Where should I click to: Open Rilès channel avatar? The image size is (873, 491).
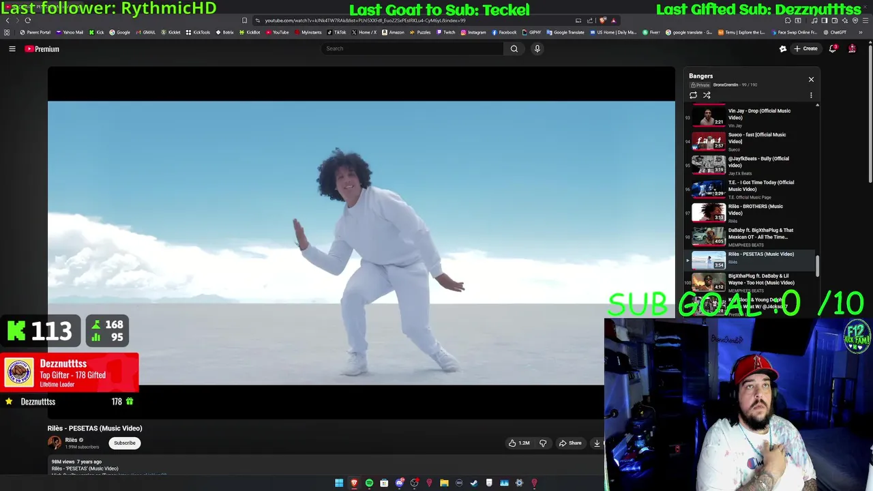click(x=55, y=443)
